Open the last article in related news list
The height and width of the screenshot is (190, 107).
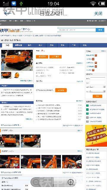(x=49, y=119)
